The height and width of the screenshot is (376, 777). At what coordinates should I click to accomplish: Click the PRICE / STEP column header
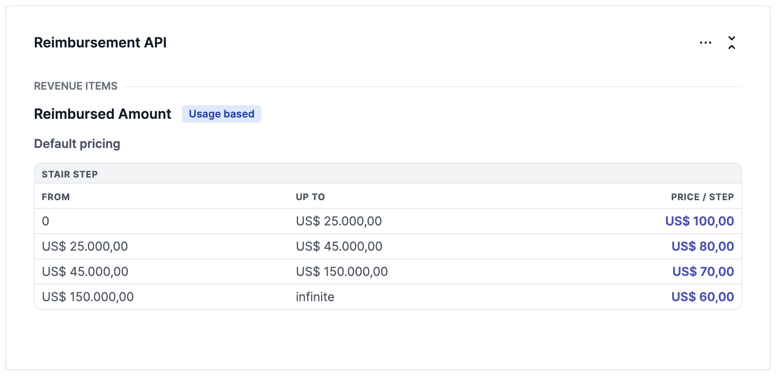[702, 197]
